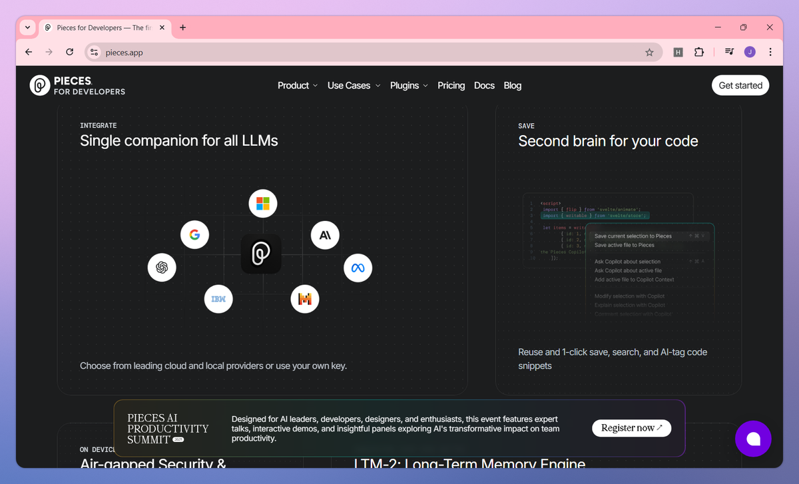This screenshot has height=484, width=799.
Task: Click the OpenAI icon
Action: pos(162,267)
